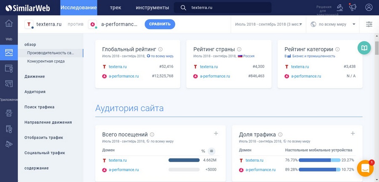Click the Home icon in sidebar
The width and height of the screenshot is (379, 182).
point(9,24)
